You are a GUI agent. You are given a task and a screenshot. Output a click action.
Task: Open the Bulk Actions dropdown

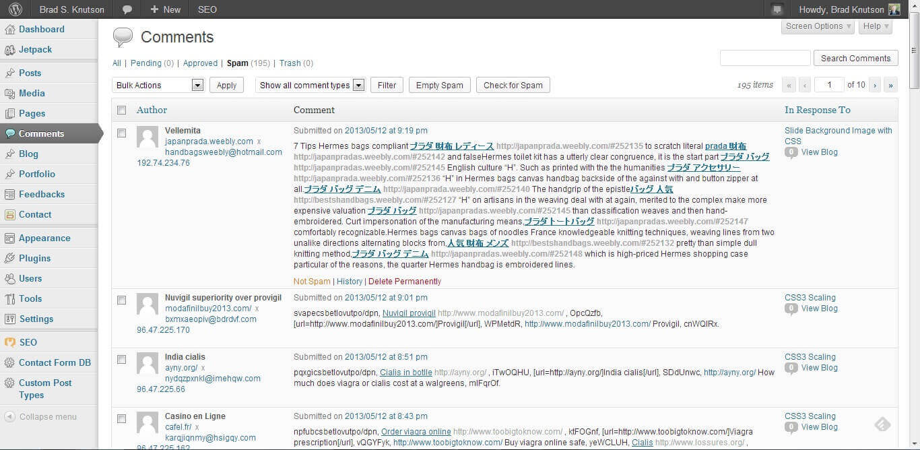(158, 85)
